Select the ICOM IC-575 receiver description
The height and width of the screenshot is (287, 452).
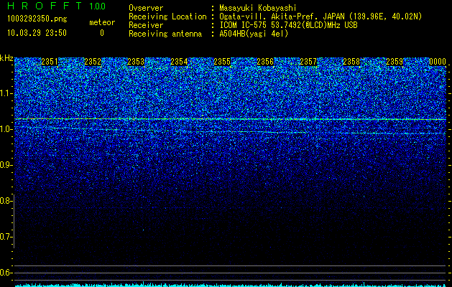288,25
